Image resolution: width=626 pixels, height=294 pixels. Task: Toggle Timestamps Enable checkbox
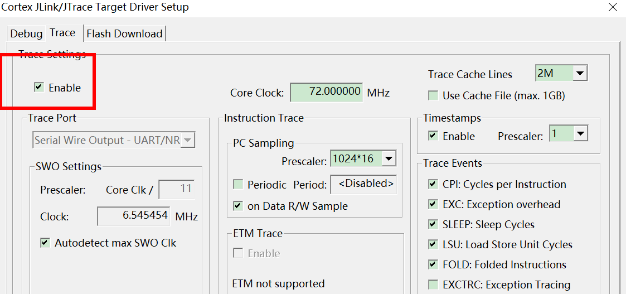(433, 136)
